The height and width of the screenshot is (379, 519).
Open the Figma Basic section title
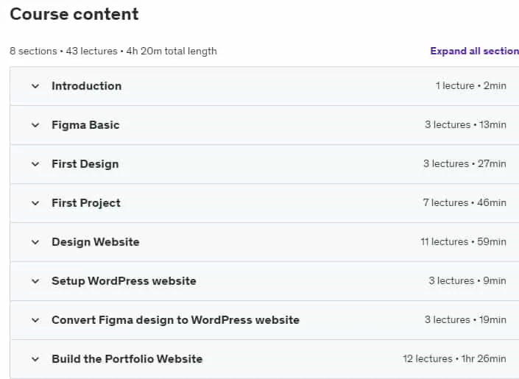(x=85, y=125)
